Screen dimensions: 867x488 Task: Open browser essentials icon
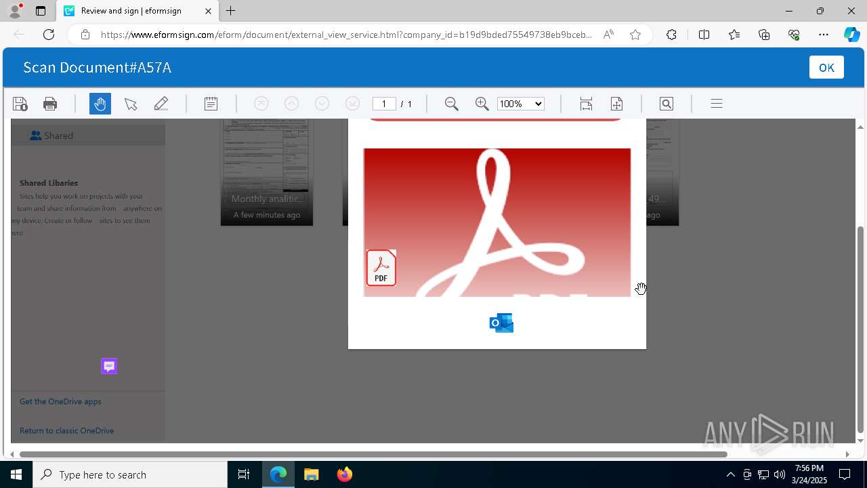coord(794,35)
